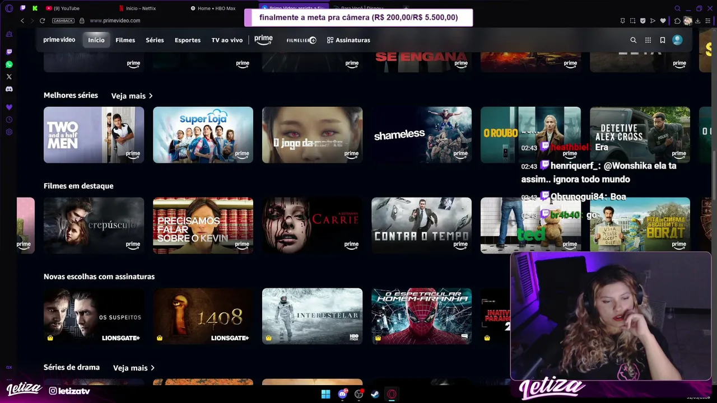Click the Detetive Alex Cross thumbnail
This screenshot has height=403, width=717.
click(x=640, y=135)
